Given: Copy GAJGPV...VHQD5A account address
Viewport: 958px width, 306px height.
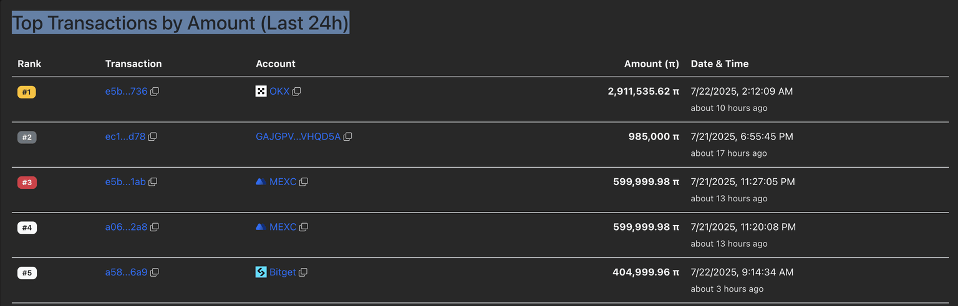Looking at the screenshot, I should coord(348,136).
